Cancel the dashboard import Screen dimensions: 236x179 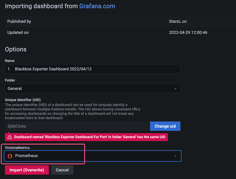coord(62,170)
